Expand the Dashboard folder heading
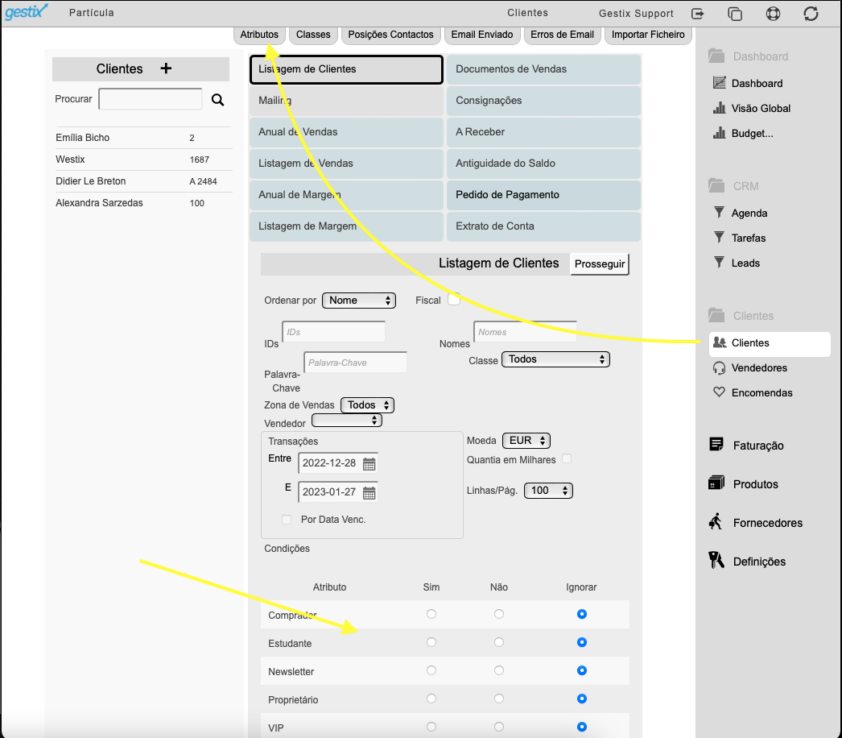Screen dimensions: 842x738 pyautogui.click(x=748, y=56)
